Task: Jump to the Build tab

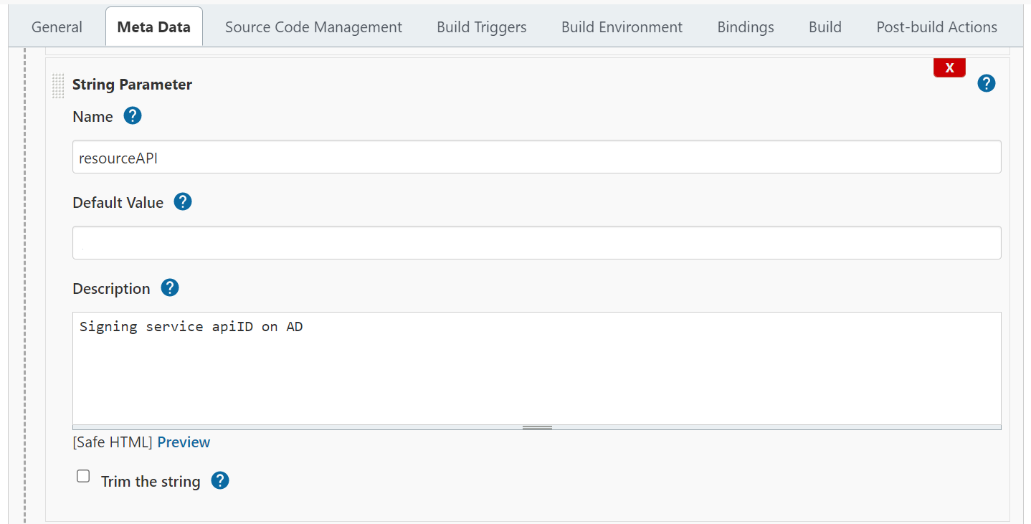Action: click(x=825, y=27)
